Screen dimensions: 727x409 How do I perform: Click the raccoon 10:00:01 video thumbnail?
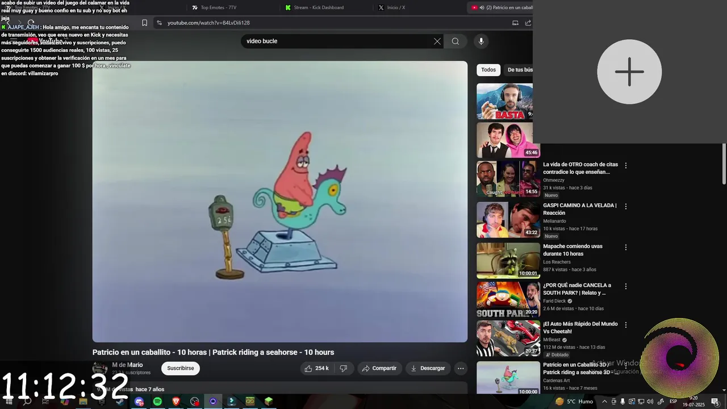click(x=508, y=261)
